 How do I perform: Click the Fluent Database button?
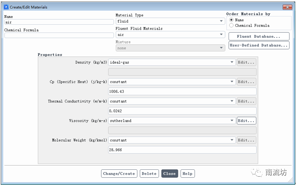[259, 37]
